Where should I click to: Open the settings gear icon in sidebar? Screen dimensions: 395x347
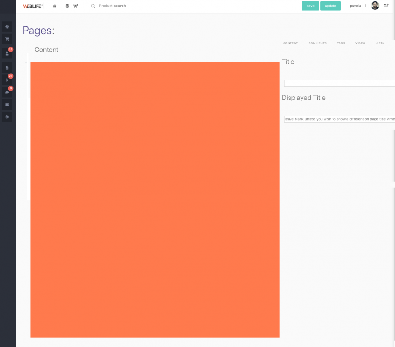(x=7, y=118)
